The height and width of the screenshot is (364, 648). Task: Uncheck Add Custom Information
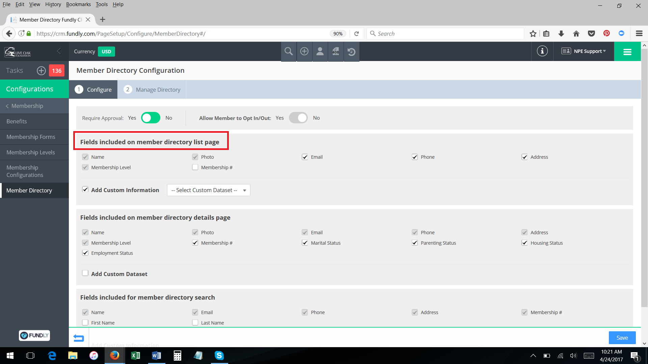coord(85,189)
